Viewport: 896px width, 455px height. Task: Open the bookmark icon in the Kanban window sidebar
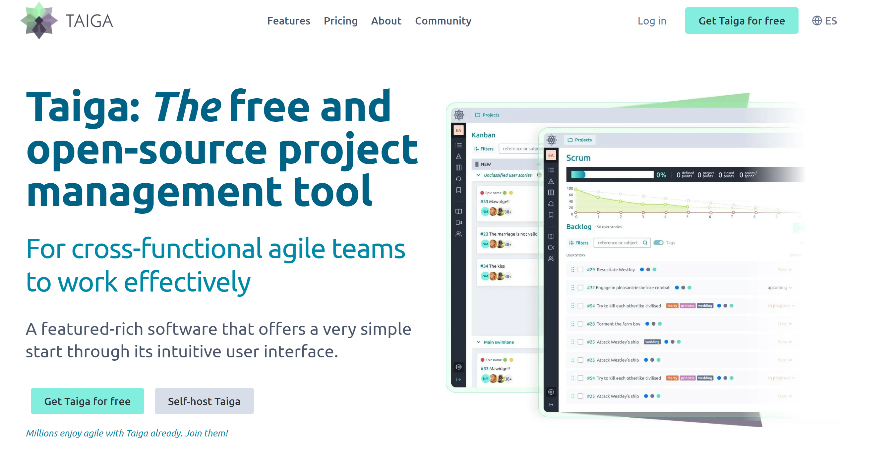[459, 190]
